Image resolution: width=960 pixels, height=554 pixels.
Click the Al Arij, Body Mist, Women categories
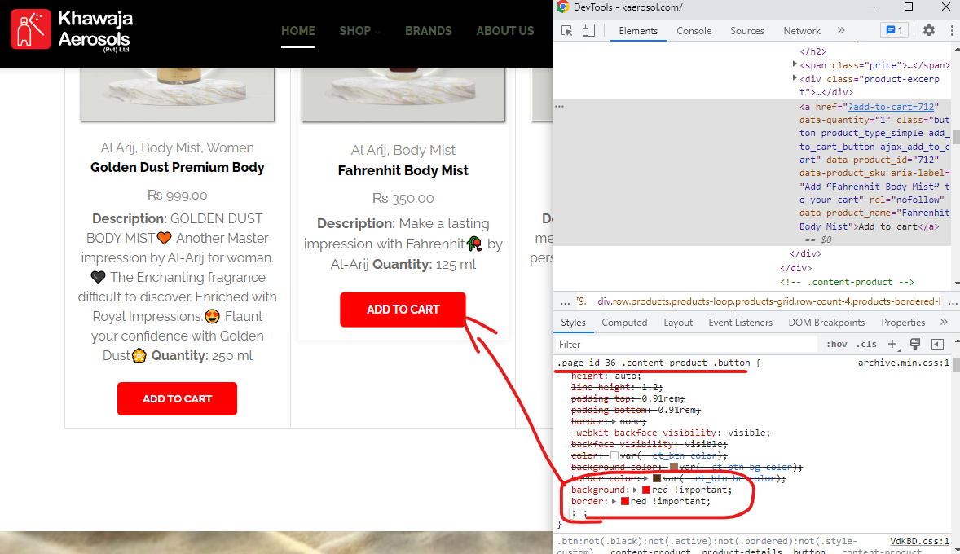[x=177, y=147]
